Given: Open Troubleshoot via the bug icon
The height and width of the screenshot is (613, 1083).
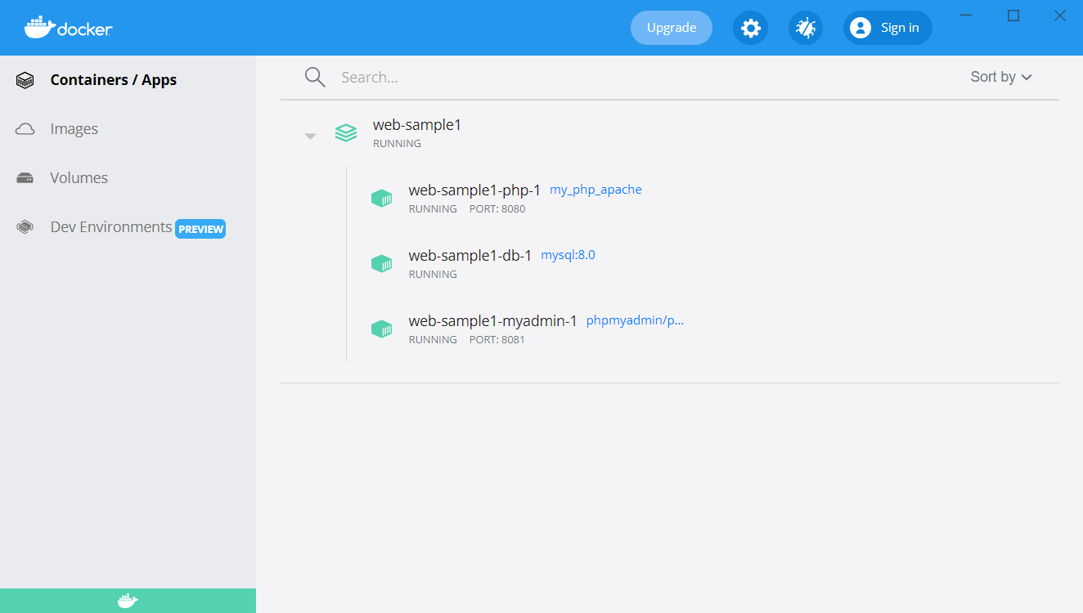Looking at the screenshot, I should pos(806,28).
